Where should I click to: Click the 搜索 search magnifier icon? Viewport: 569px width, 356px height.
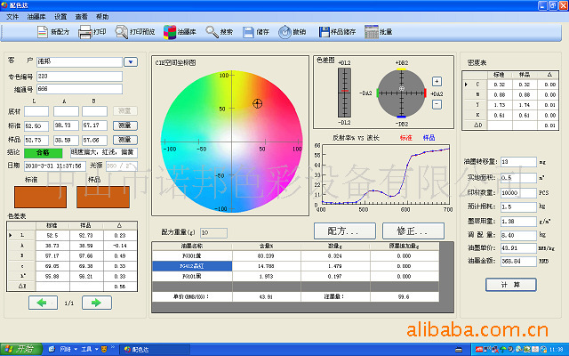point(212,32)
